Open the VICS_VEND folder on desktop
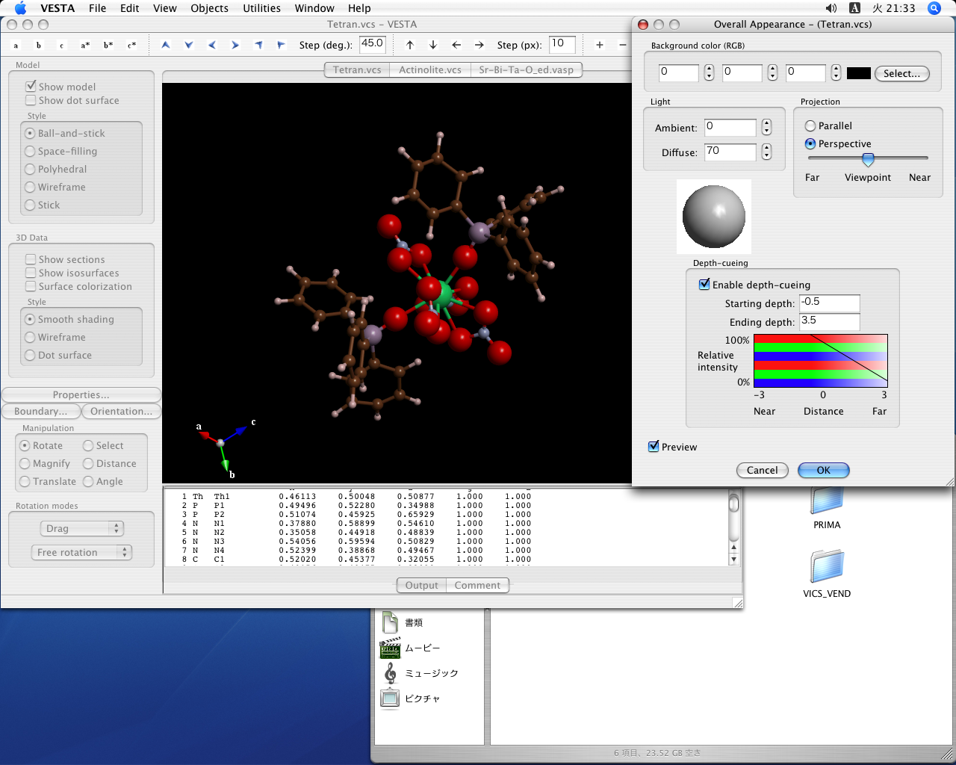 click(827, 566)
